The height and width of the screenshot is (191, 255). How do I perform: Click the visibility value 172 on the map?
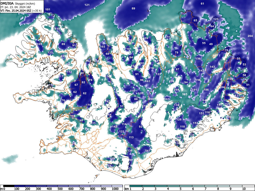coord(144,106)
